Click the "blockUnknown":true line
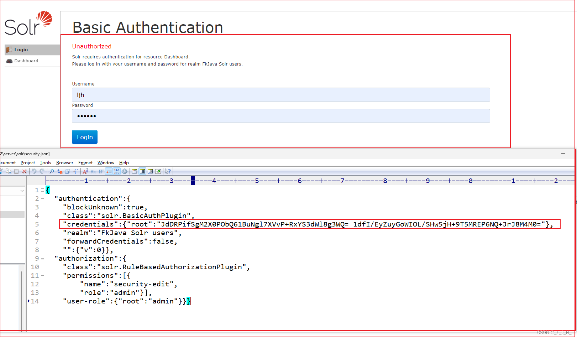The image size is (577, 338). 105,207
